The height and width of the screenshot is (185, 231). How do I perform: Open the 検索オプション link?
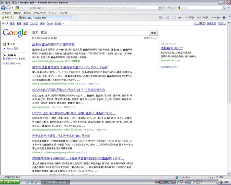(151, 38)
